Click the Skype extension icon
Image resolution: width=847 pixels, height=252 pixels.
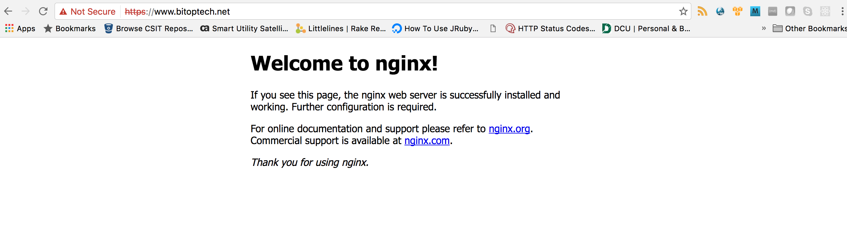point(807,12)
